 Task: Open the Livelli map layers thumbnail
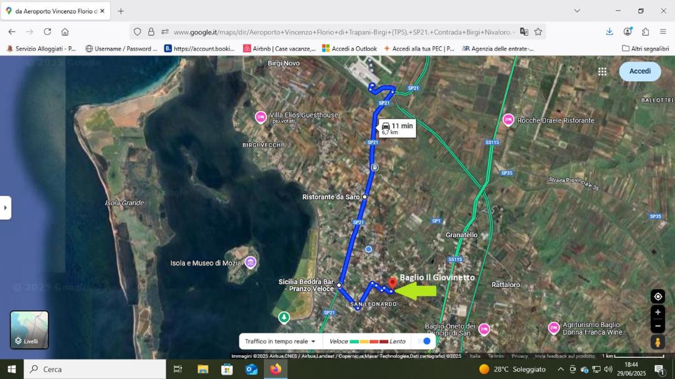[29, 330]
